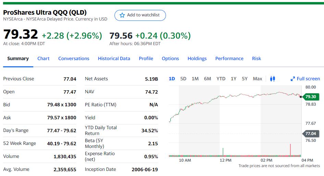324x176 pixels.
Task: Click the Inception Date value 2006-06-19
Action: click(x=145, y=170)
